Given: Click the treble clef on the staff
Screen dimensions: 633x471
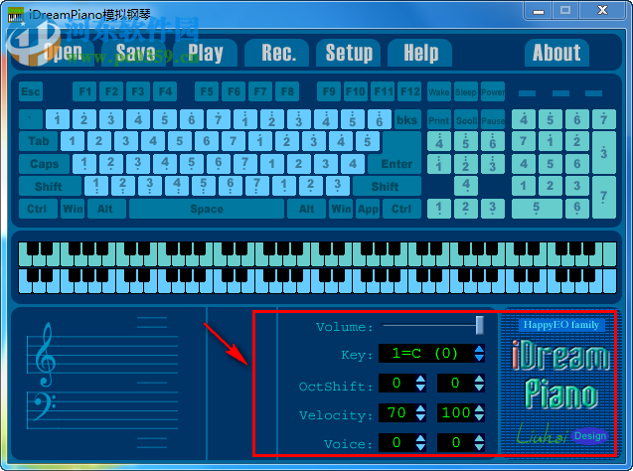Looking at the screenshot, I should tap(46, 355).
